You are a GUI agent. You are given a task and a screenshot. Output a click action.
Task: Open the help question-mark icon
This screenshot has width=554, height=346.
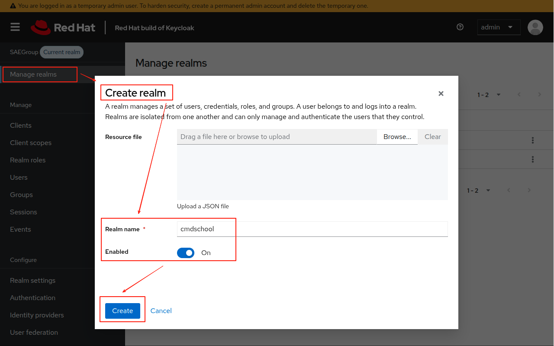(460, 27)
